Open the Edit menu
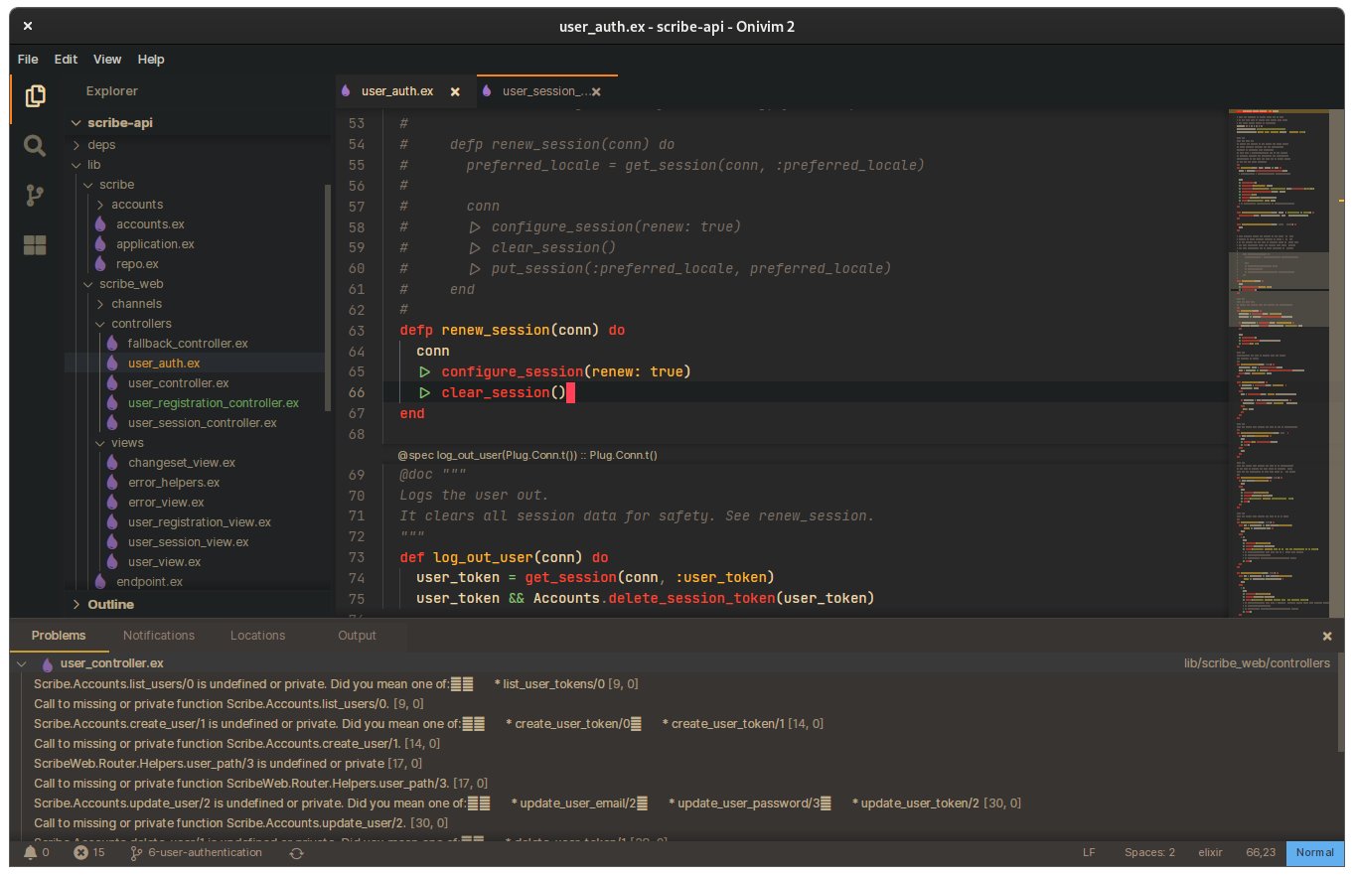 pos(66,60)
